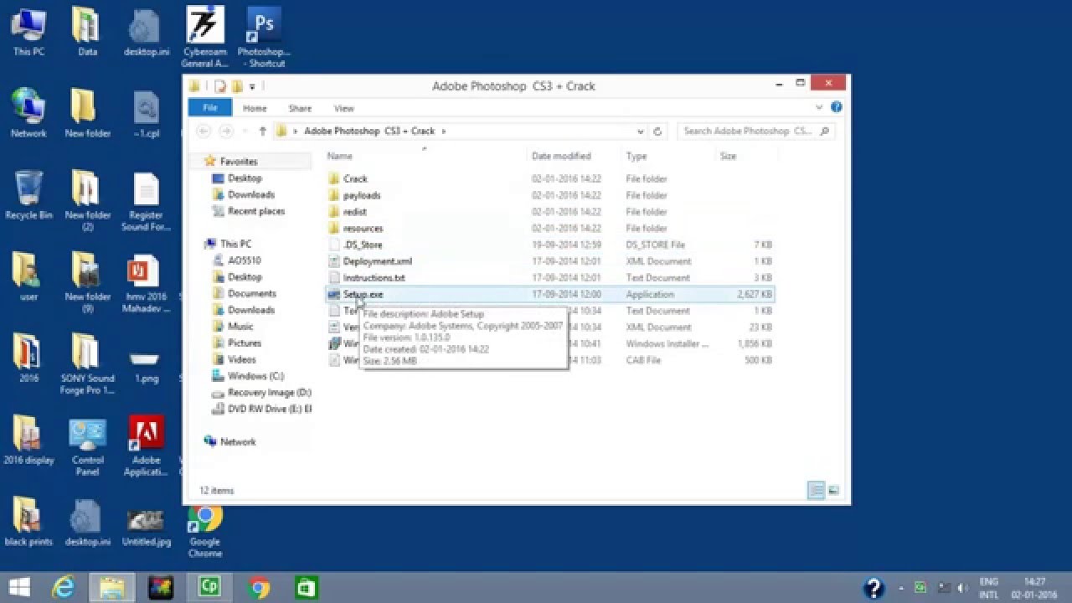Select Recent places in sidebar

[256, 211]
